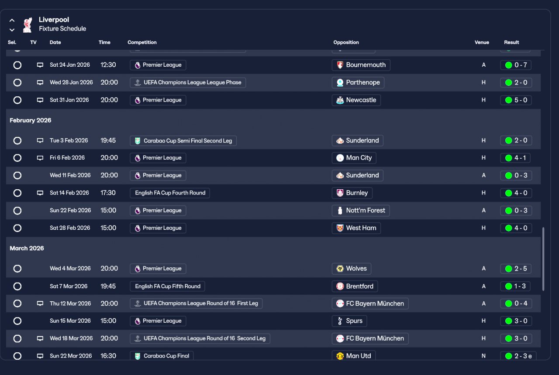This screenshot has width=559, height=375.
Task: Sort fixtures by Date column header
Action: pos(55,42)
